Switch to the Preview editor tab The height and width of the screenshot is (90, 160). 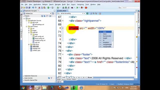tap(69, 79)
